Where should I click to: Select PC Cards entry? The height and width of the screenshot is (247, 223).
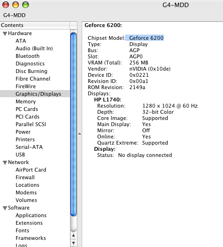(27, 109)
